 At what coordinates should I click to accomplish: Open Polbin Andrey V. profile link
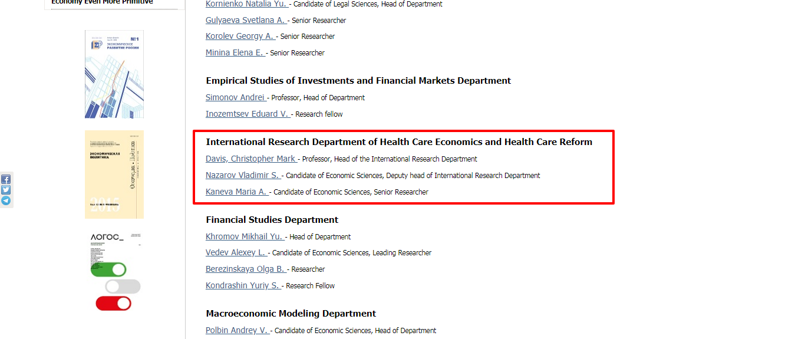237,330
